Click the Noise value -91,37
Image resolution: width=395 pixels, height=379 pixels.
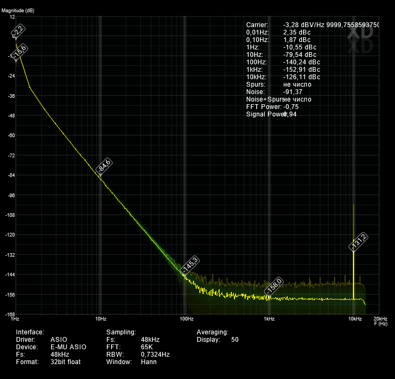point(292,91)
